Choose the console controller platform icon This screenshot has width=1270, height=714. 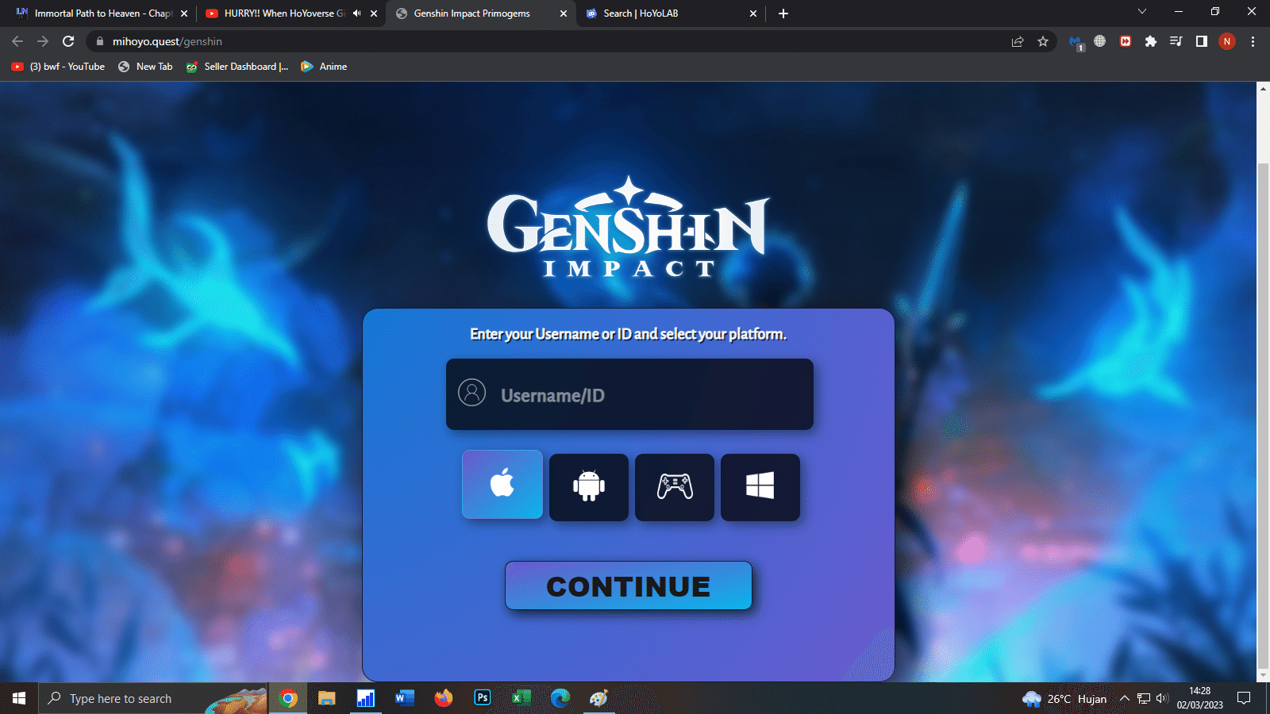(674, 487)
